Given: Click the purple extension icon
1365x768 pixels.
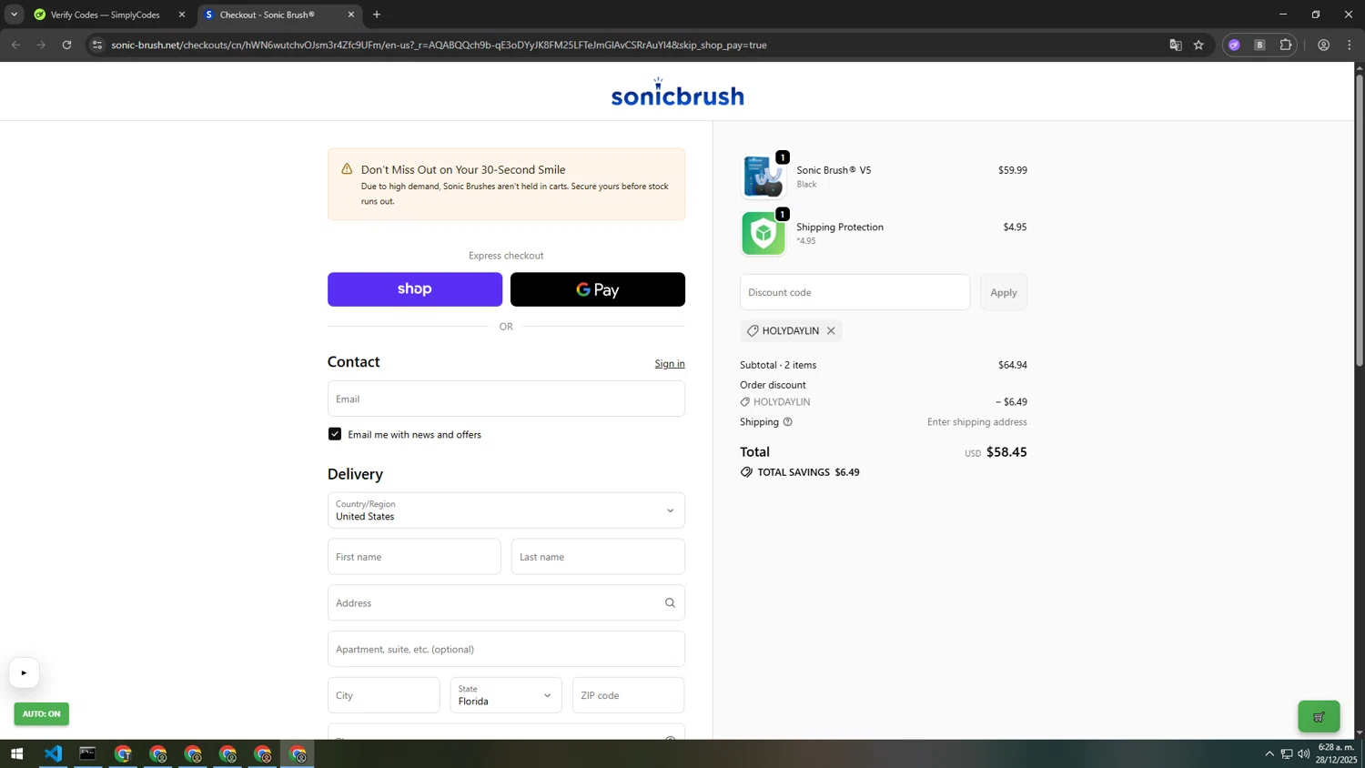Looking at the screenshot, I should tap(1235, 45).
